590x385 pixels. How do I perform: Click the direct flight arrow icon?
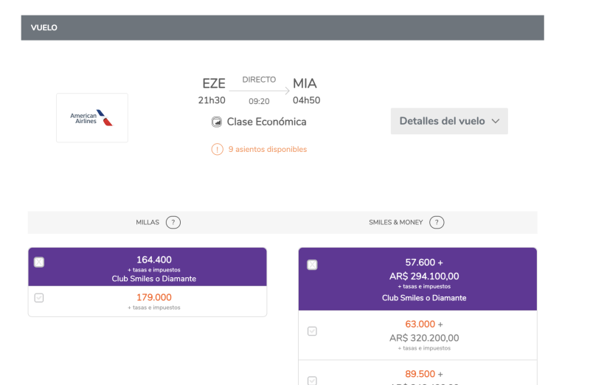260,90
